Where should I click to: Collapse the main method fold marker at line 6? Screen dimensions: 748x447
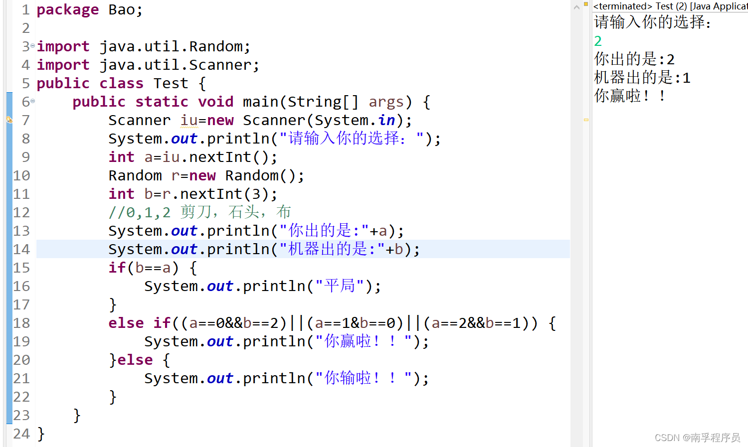[33, 101]
